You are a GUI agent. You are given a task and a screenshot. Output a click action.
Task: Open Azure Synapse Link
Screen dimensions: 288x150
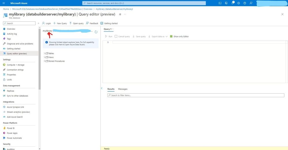pyautogui.click(x=16, y=107)
